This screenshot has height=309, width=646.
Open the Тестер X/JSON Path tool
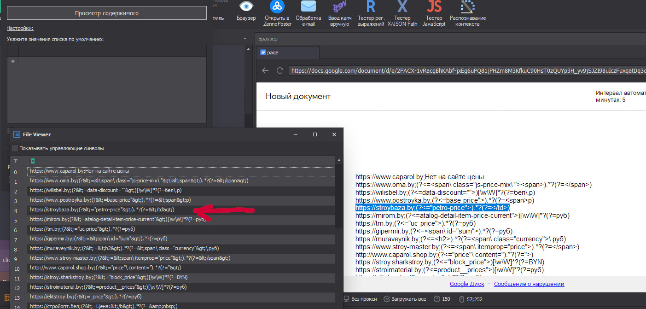pos(402,6)
